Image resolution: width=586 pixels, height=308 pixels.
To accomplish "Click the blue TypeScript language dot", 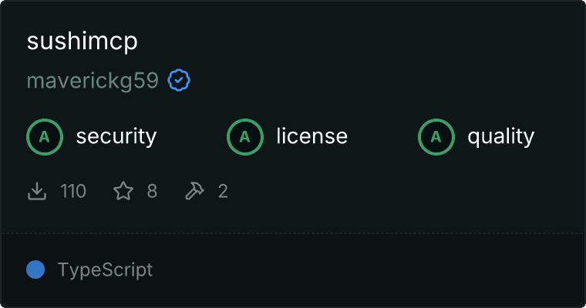I will [35, 269].
